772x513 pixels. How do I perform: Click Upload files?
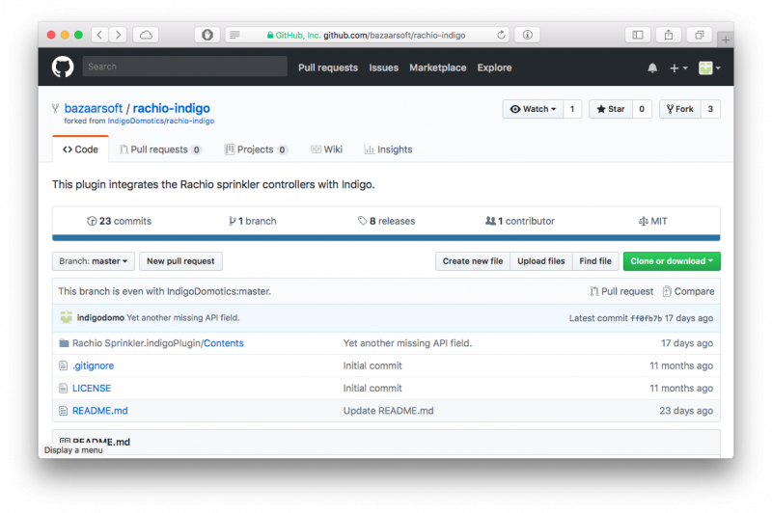tap(541, 261)
